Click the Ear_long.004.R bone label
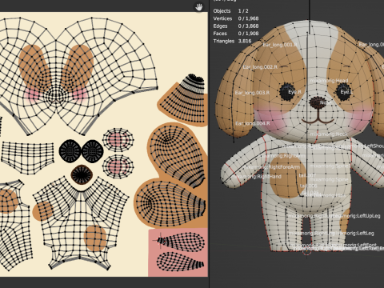384x288 pixels. coord(253,123)
